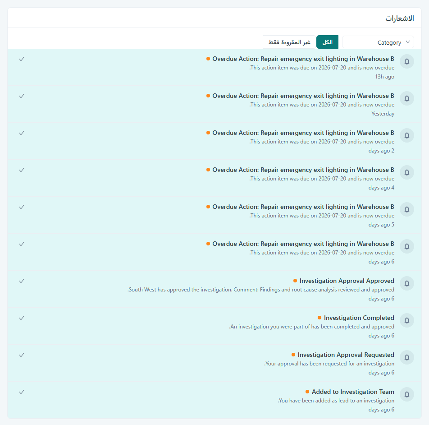Screen dimensions: 429x425
Task: Click bell icon beside Added to Investigation Team
Action: (407, 394)
